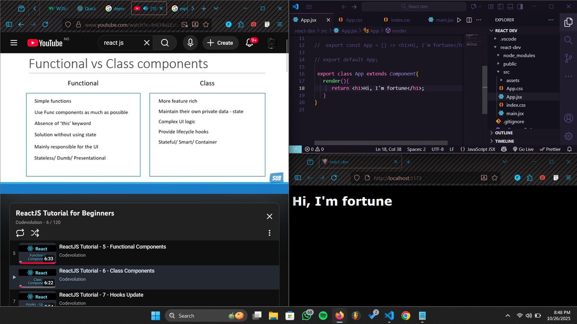Change JavaScript JSX language mode

[x=481, y=150]
